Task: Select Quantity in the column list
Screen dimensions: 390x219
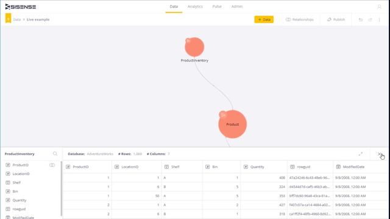Action: (x=19, y=200)
